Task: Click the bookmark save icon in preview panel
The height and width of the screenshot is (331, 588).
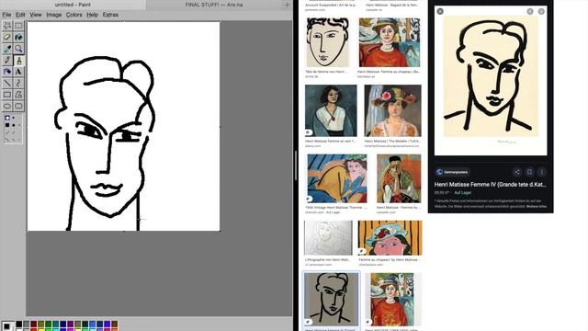Action: pyautogui.click(x=529, y=172)
